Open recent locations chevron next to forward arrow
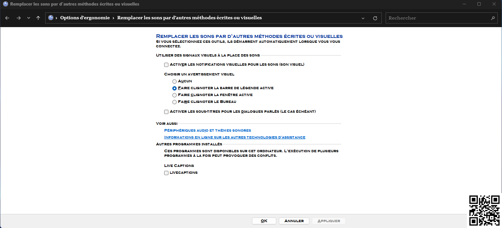This screenshot has height=228, width=502. [x=29, y=18]
